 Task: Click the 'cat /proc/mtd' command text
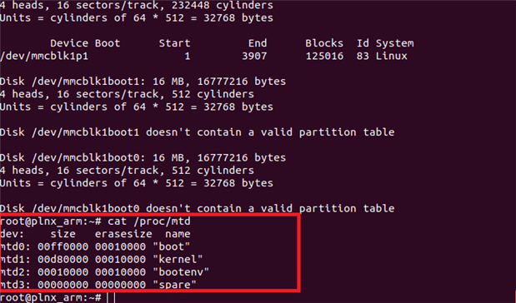pyautogui.click(x=149, y=221)
